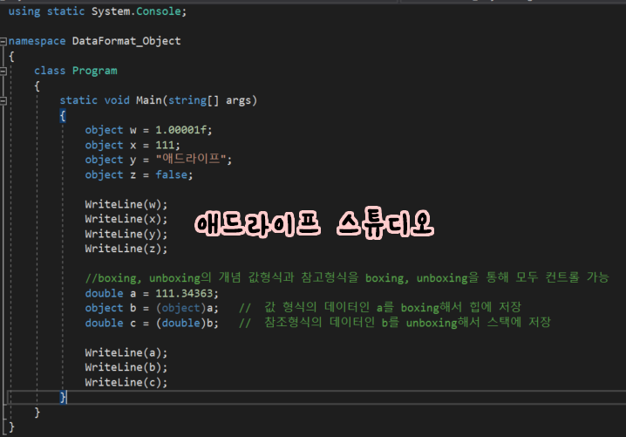Click the 'object b = (object)a;' statement
This screenshot has height=437, width=626.
(x=152, y=309)
